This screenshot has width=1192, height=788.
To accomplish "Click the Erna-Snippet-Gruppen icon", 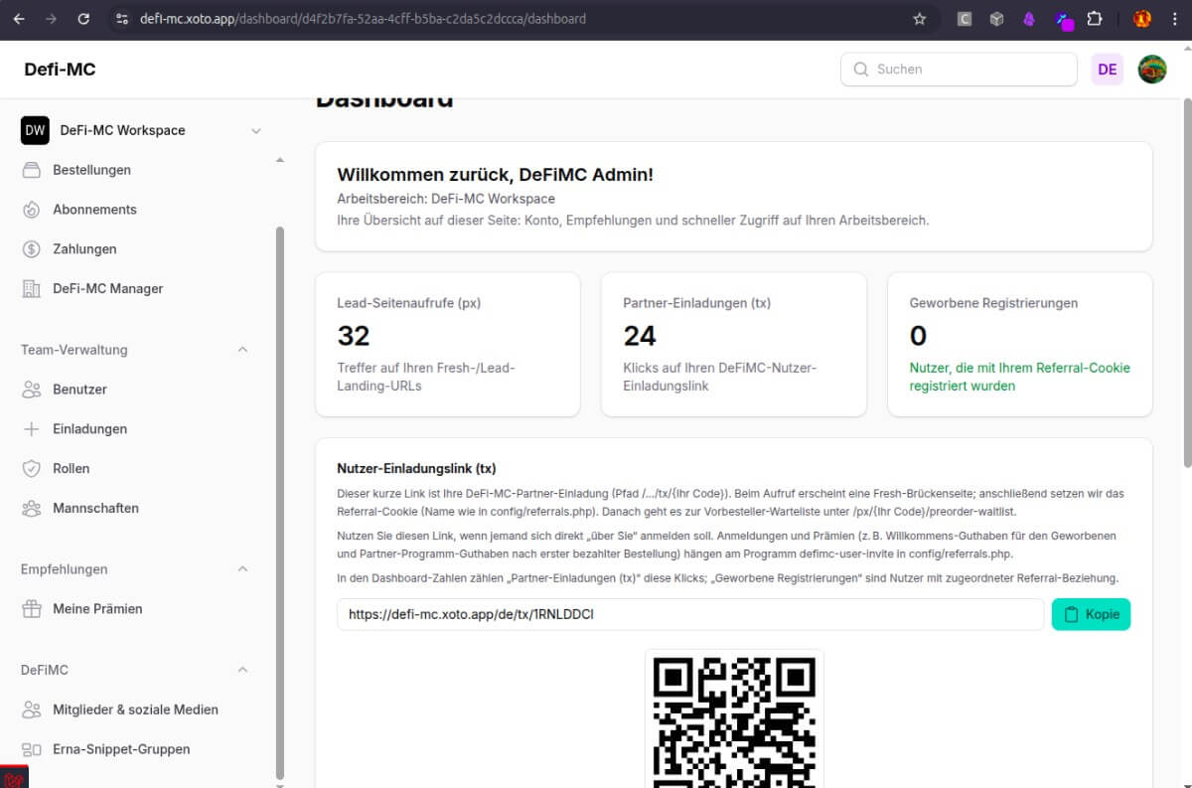I will tap(32, 749).
